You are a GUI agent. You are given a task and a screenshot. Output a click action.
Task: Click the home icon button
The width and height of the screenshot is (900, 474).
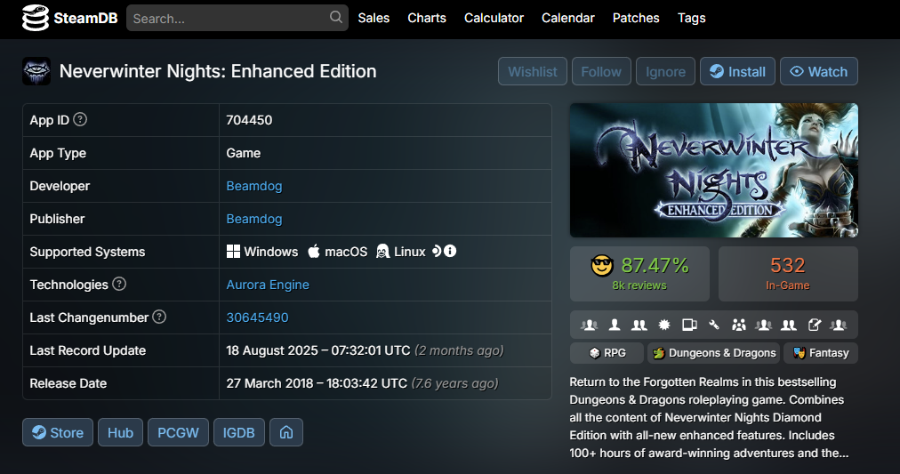[285, 432]
